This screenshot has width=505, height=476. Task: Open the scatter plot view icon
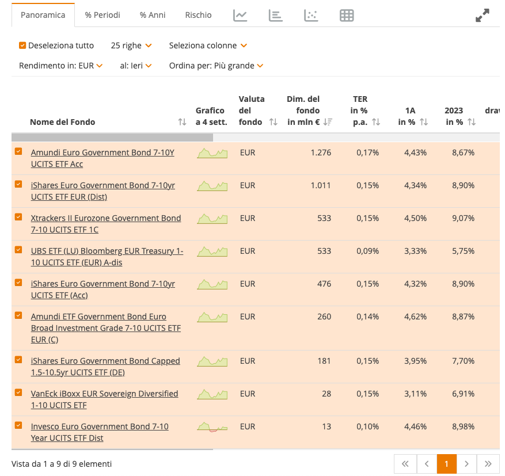point(311,16)
